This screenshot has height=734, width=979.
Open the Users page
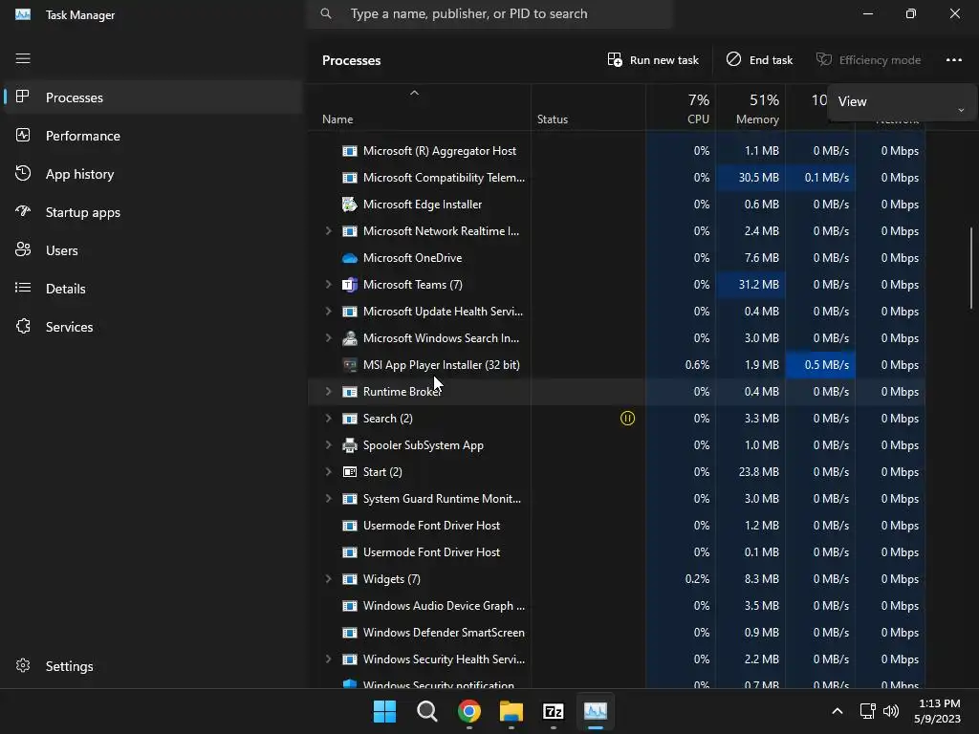click(153, 250)
